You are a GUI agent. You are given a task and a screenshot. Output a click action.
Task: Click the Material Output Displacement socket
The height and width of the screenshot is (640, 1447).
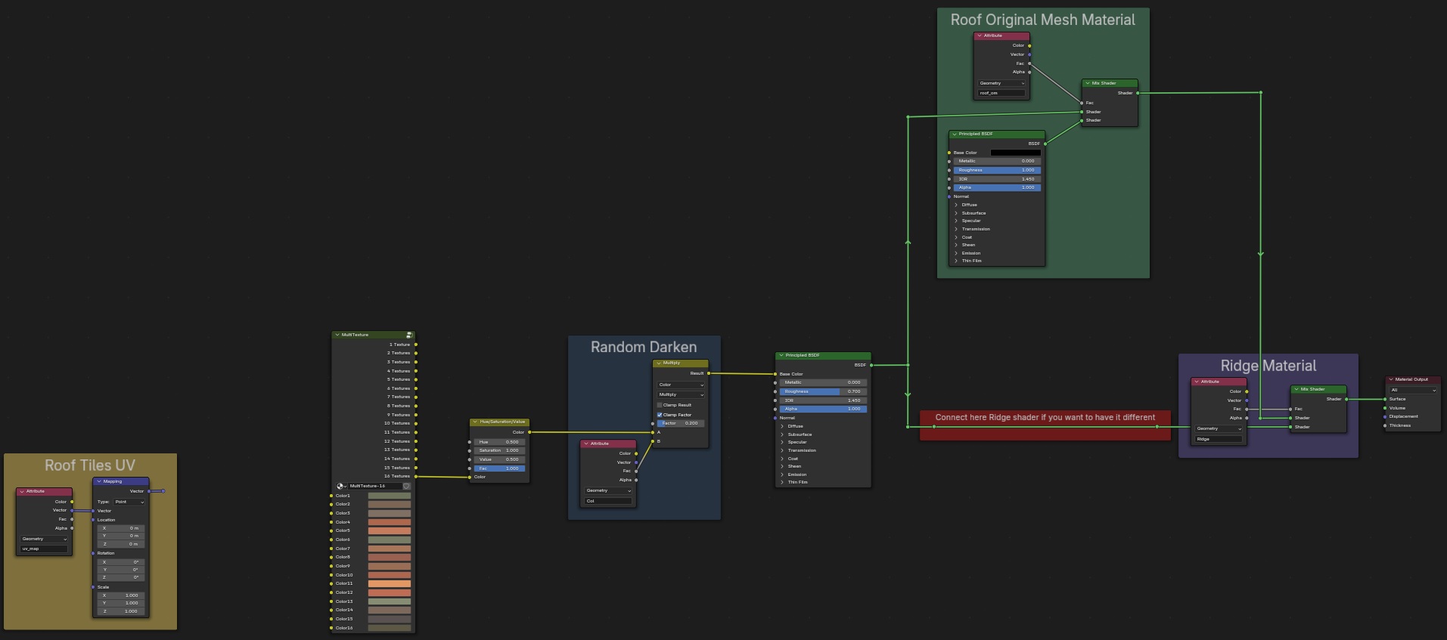1385,416
